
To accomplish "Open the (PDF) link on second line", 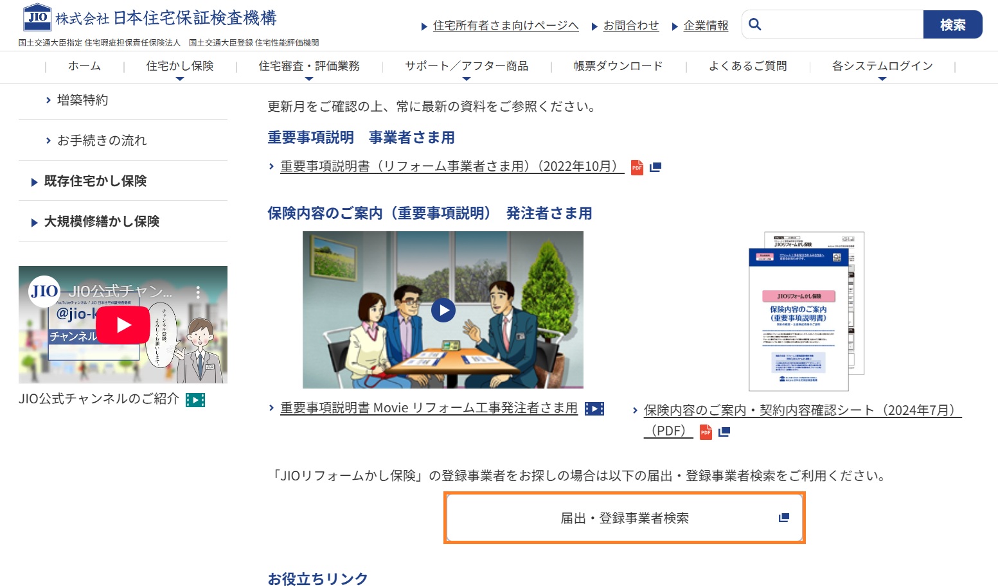I will 668,431.
